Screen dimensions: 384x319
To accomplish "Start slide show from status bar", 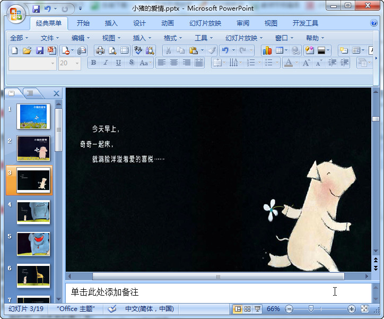I will pos(257,309).
